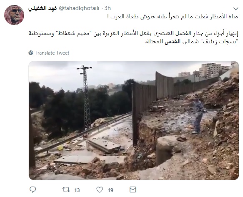Viewport: 243px width, 197px height.
Task: Play the collapsed wall video thumbnail
Action: (x=134, y=120)
